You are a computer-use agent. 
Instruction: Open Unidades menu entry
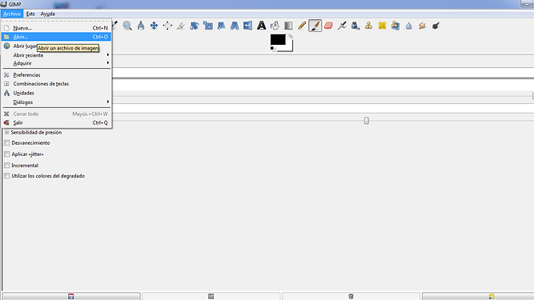click(x=57, y=93)
